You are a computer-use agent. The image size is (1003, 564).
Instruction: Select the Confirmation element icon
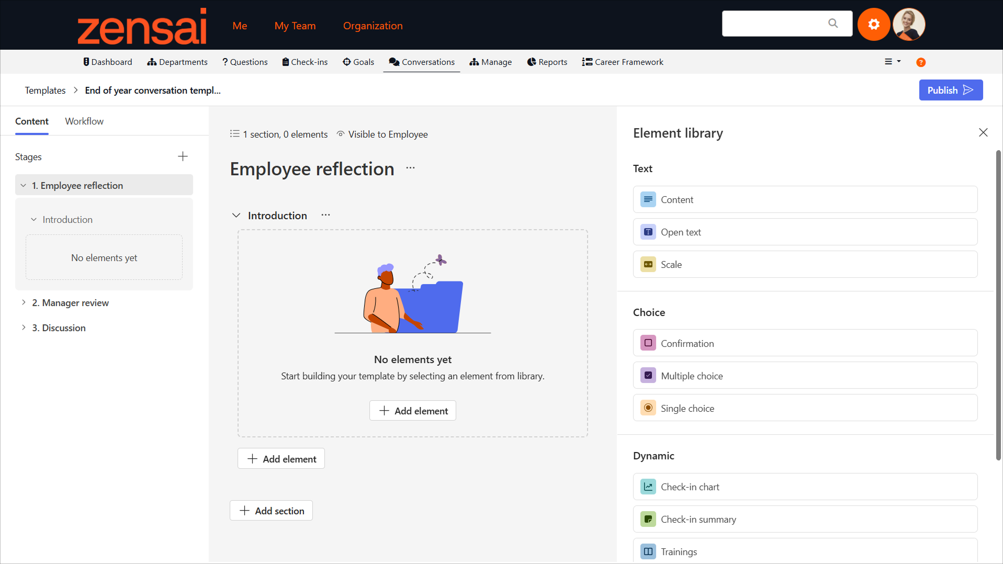pos(648,343)
